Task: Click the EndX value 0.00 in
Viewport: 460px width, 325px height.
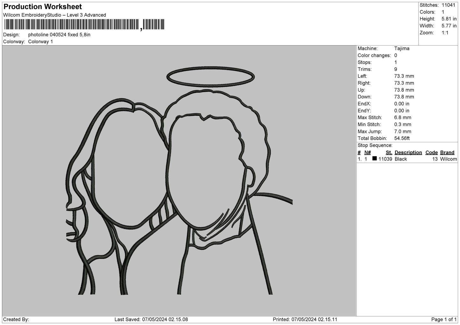Action: 402,104
